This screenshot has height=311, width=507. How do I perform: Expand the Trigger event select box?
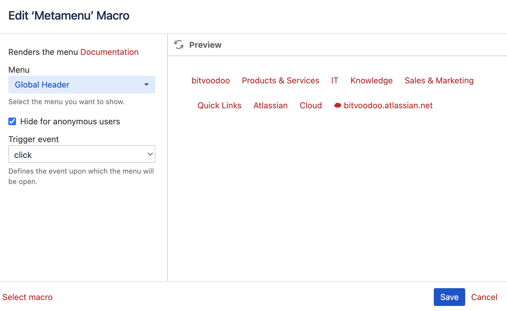pyautogui.click(x=82, y=154)
